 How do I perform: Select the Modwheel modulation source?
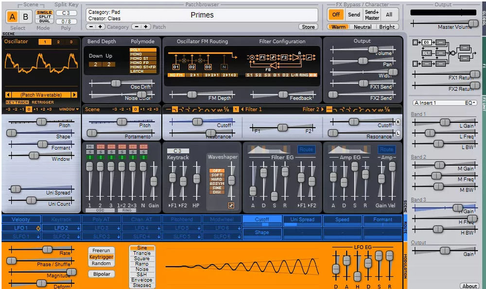pos(222,220)
